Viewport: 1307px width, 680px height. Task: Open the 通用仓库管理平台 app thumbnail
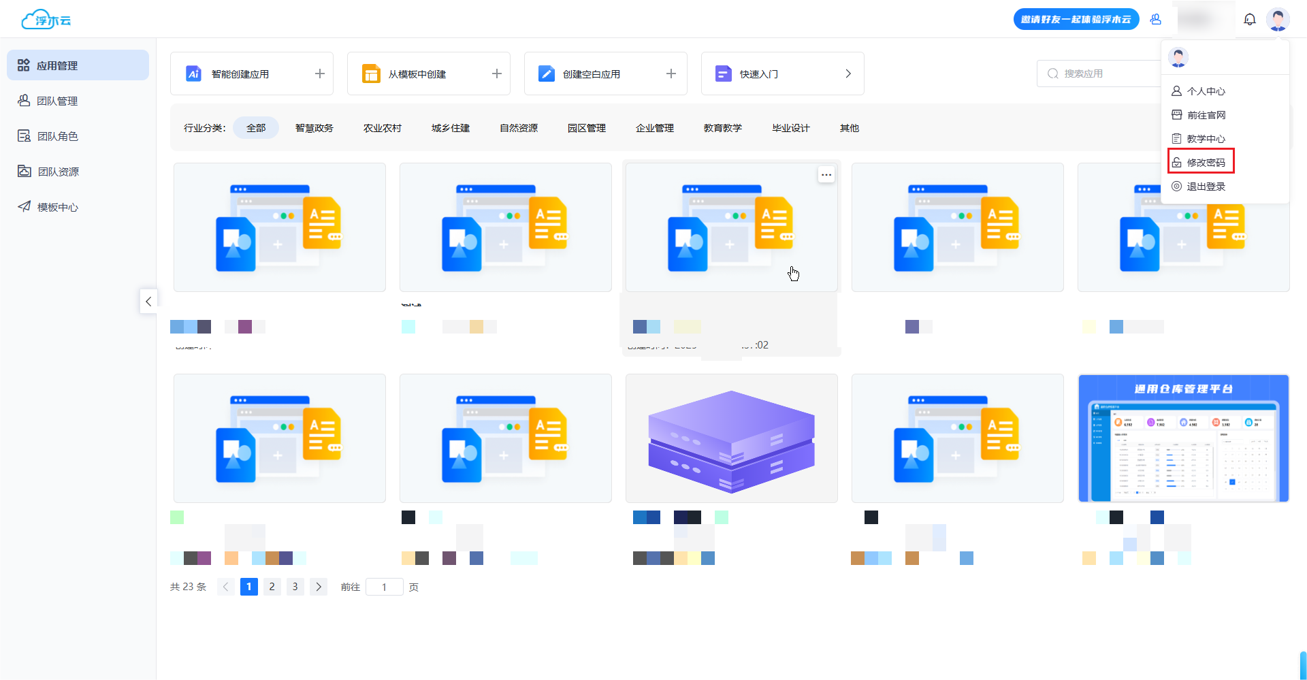click(x=1183, y=438)
